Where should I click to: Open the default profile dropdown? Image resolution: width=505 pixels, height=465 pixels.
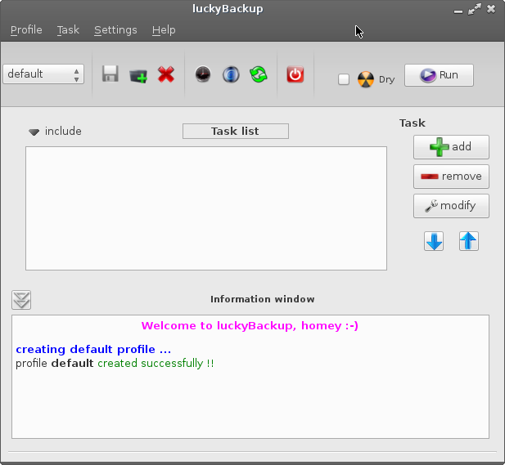click(43, 74)
